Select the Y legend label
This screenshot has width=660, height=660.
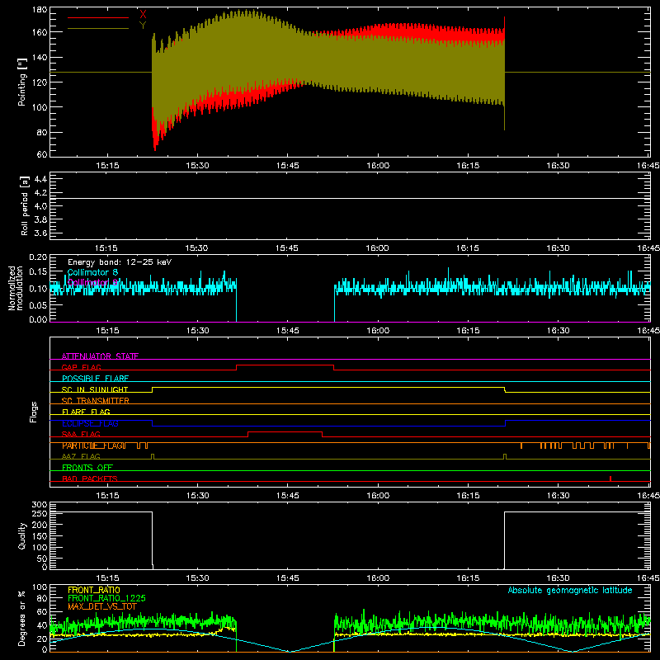tap(143, 26)
